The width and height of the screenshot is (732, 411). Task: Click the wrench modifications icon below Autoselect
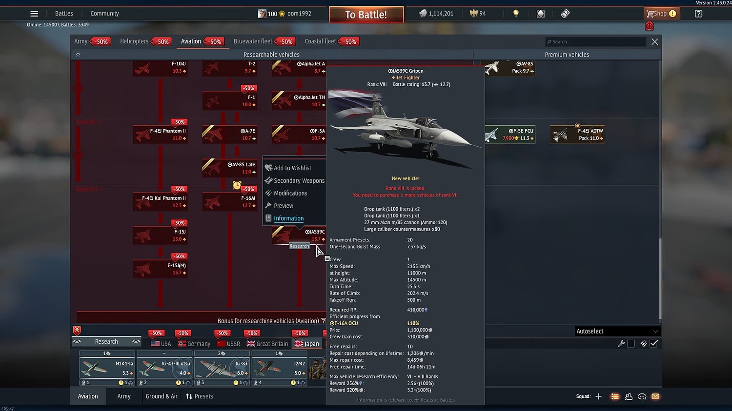click(x=621, y=343)
